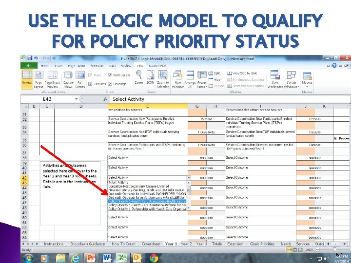351x263 pixels.
Task: Switch to the Dropdown Guidance sheet
Action: click(88, 244)
